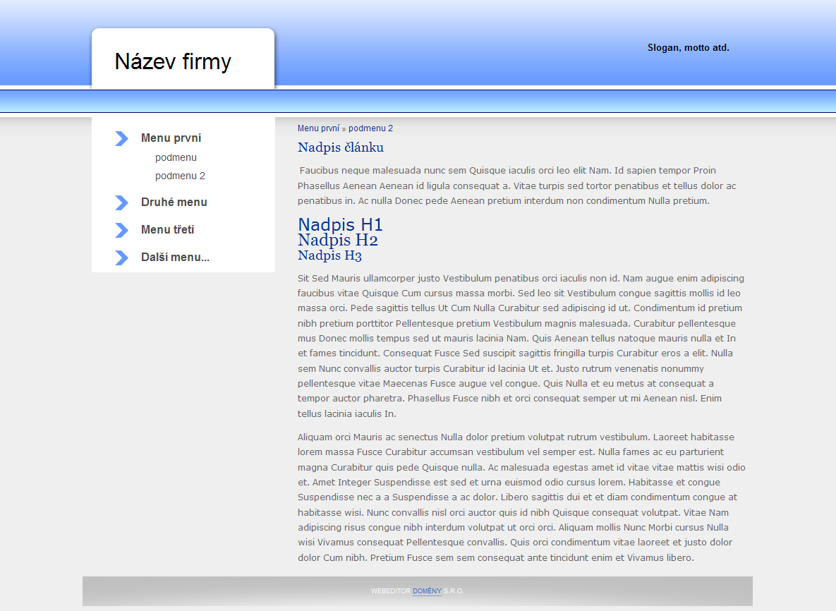This screenshot has height=611, width=836.
Task: Click the Nadpis článku article heading
Action: 341,147
